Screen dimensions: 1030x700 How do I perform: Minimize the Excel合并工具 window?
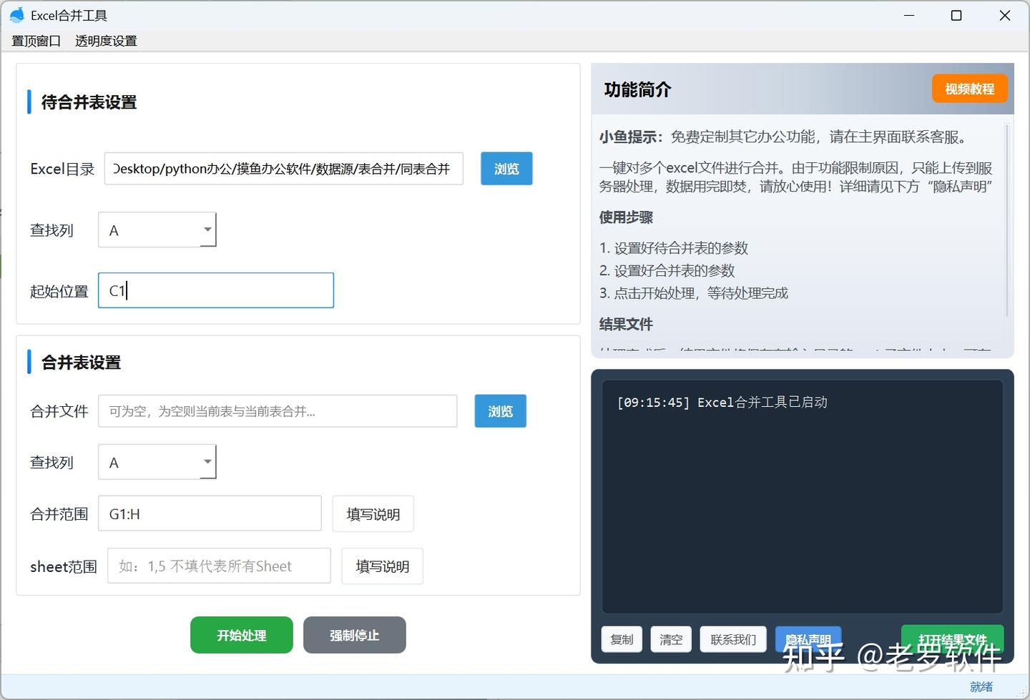909,15
